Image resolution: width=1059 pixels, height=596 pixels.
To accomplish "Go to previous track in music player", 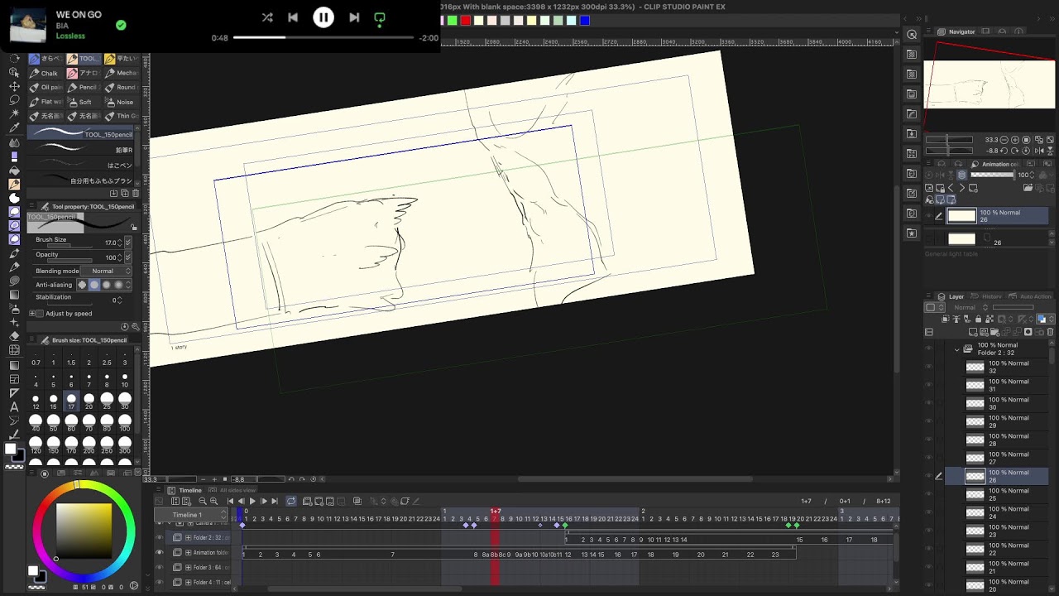I will [293, 17].
